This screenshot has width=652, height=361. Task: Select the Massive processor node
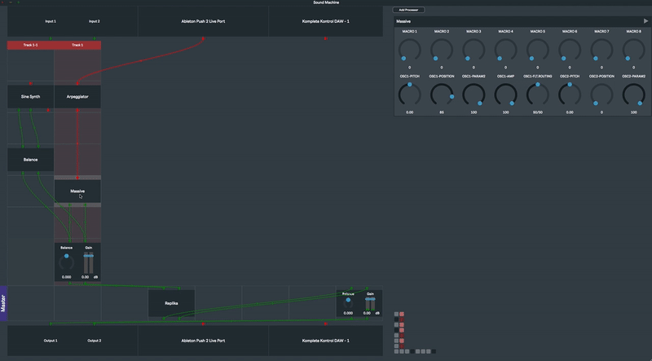point(77,191)
